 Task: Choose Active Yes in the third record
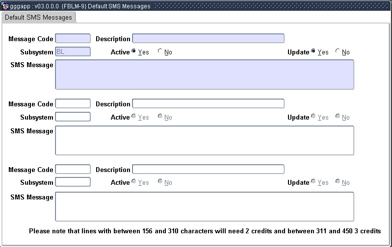[x=134, y=182]
